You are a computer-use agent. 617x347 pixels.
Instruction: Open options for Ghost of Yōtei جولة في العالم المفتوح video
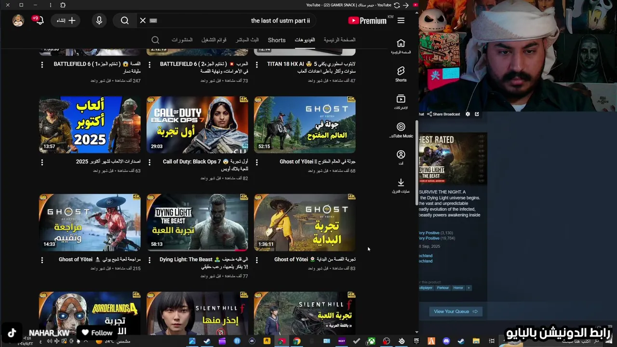[256, 162]
